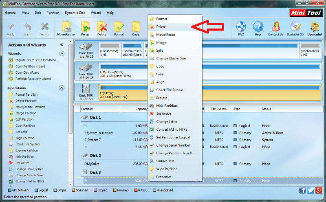This screenshot has height=202, width=326.
Task: Click the Status column header
Action: [x=292, y=109]
